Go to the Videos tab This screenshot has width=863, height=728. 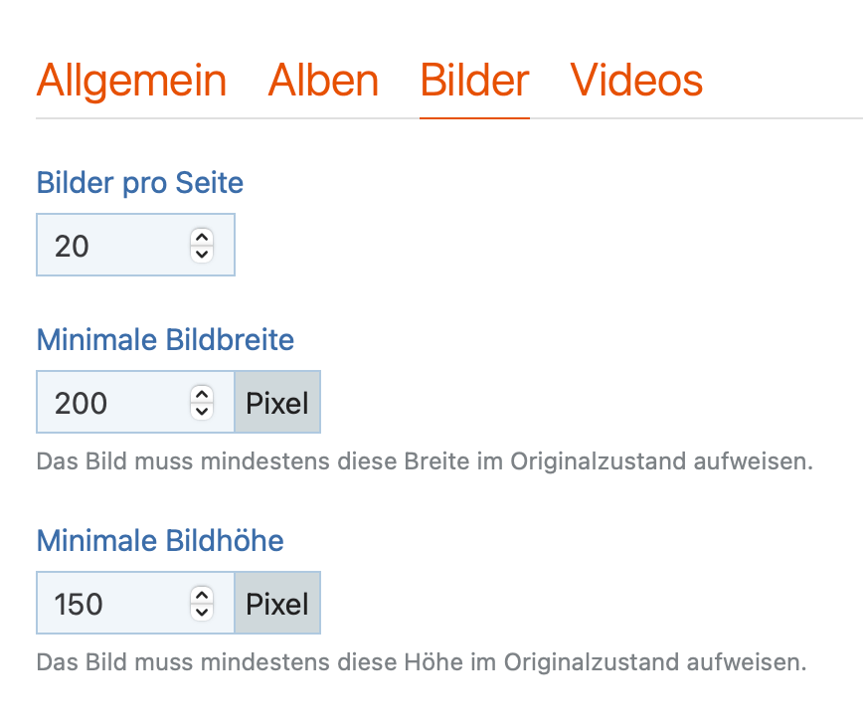pyautogui.click(x=636, y=81)
